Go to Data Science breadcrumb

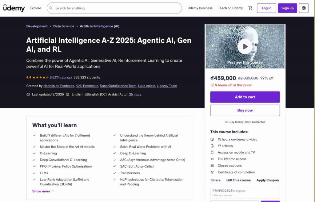point(64,26)
